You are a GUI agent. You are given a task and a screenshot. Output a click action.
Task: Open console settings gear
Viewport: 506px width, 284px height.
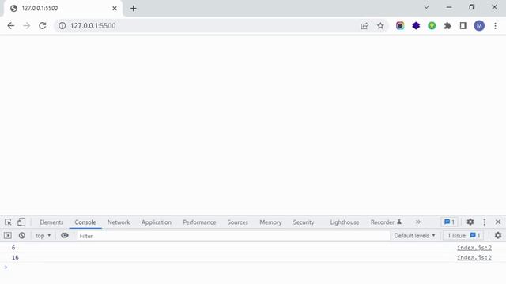[x=498, y=235]
